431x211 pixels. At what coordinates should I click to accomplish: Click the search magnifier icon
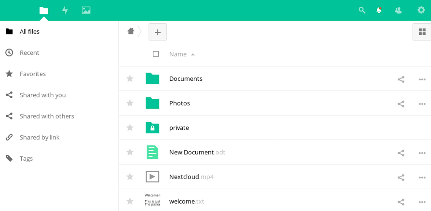click(362, 10)
